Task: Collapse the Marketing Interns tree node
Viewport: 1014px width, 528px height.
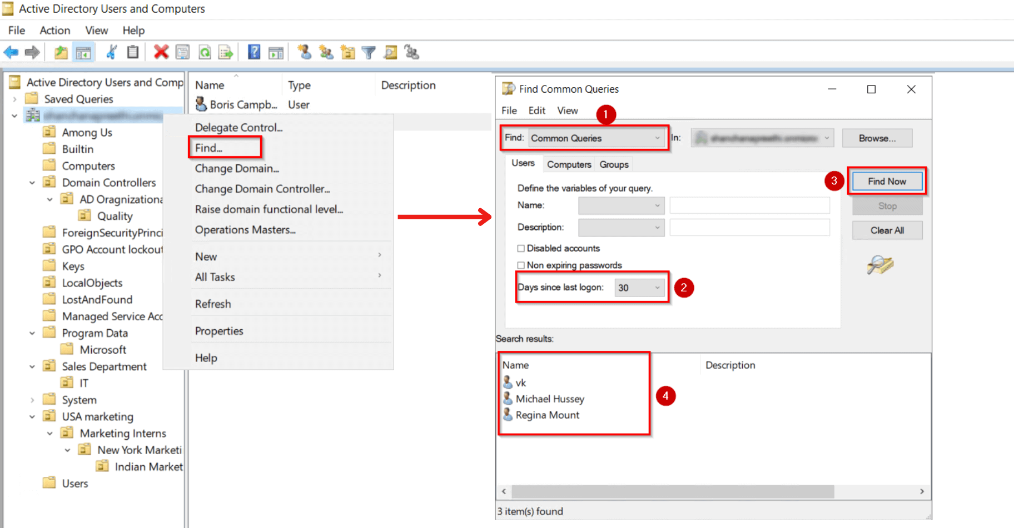Action: pyautogui.click(x=49, y=433)
